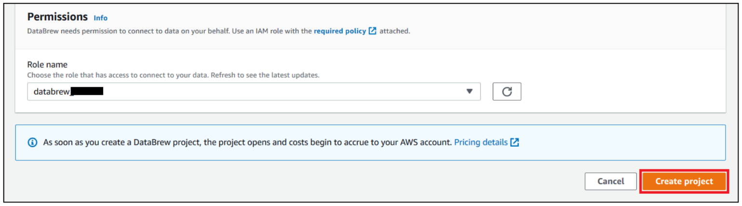Click the info circle icon in cost notice

33,143
